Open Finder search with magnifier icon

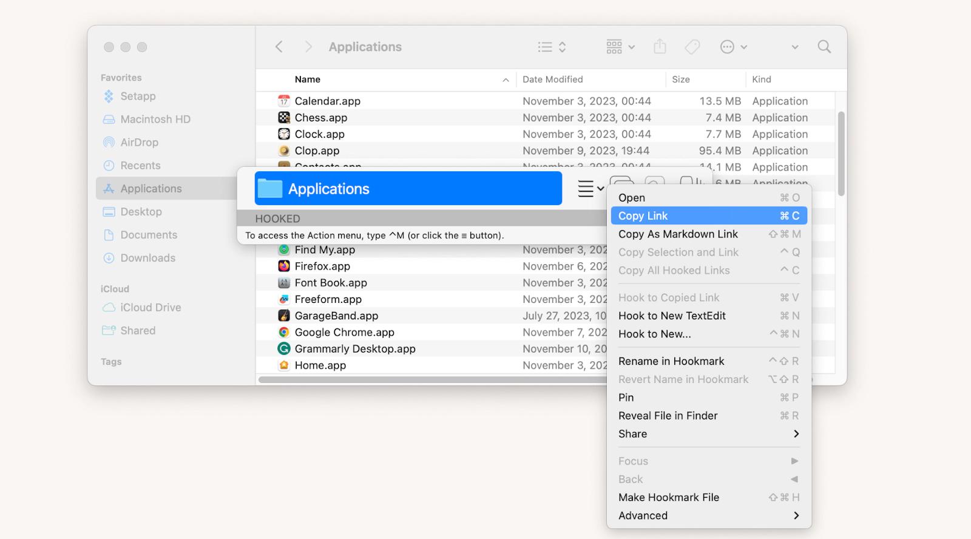pos(824,47)
